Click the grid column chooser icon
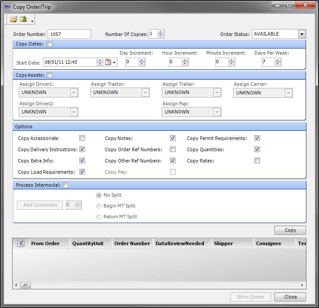 point(20,243)
